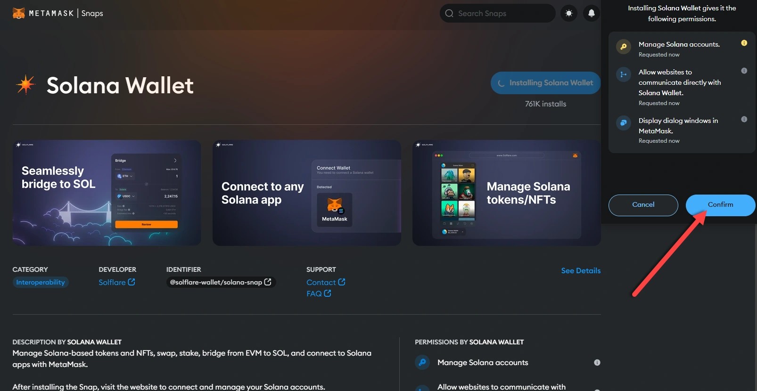Click external link icon beside the snap identifier
Image resolution: width=757 pixels, height=391 pixels.
pos(268,282)
